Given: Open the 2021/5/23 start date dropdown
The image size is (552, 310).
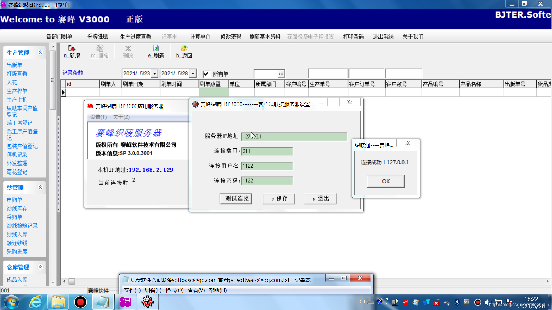Looking at the screenshot, I should [155, 73].
